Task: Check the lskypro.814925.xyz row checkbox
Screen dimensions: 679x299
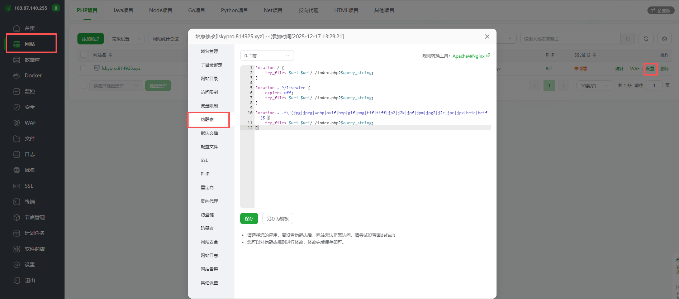Action: 83,68
